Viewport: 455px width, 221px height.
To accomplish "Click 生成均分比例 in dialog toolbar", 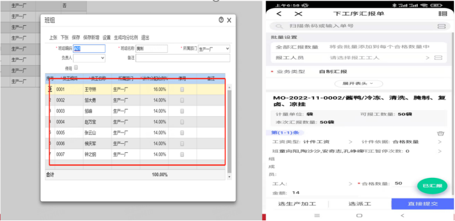I will (x=126, y=38).
